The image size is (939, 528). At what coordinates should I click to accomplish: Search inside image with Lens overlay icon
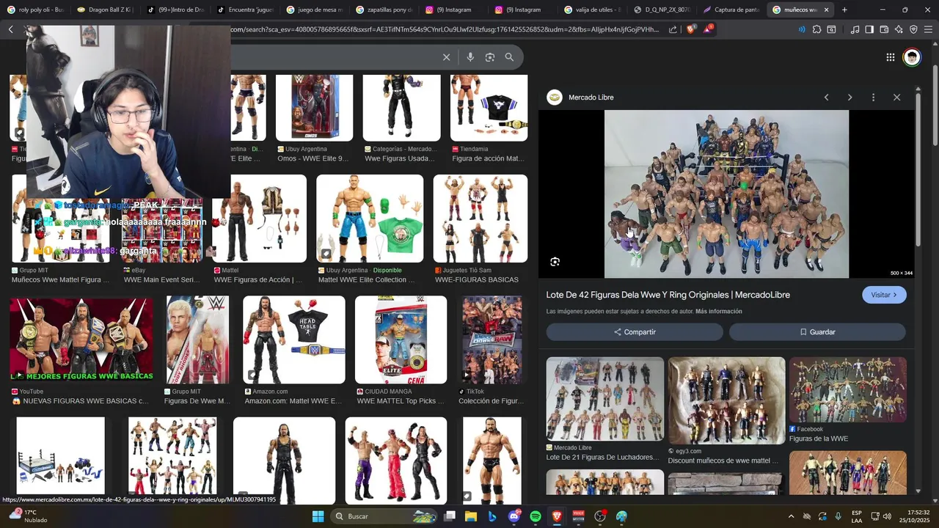click(x=555, y=262)
